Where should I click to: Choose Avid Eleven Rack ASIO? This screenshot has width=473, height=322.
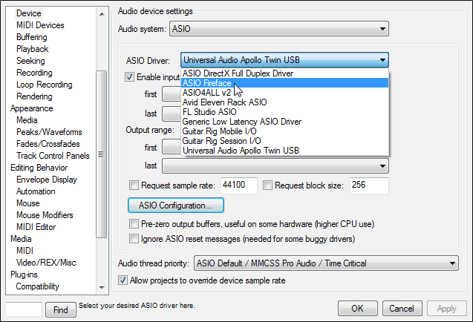tap(285, 102)
